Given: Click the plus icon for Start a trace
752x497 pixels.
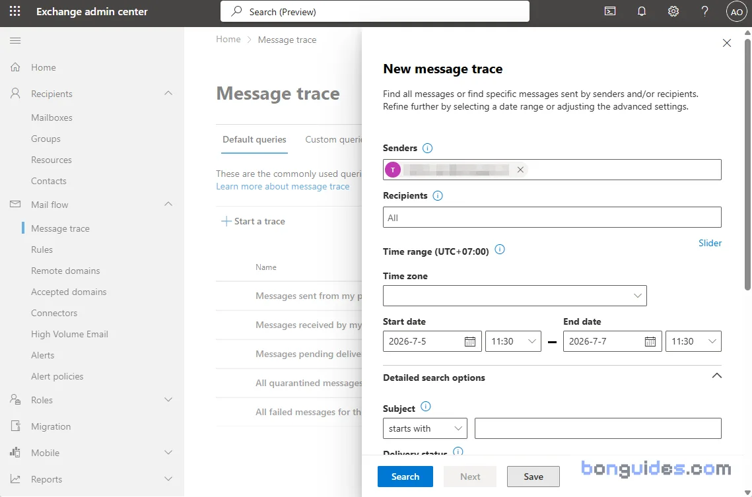Looking at the screenshot, I should point(226,221).
